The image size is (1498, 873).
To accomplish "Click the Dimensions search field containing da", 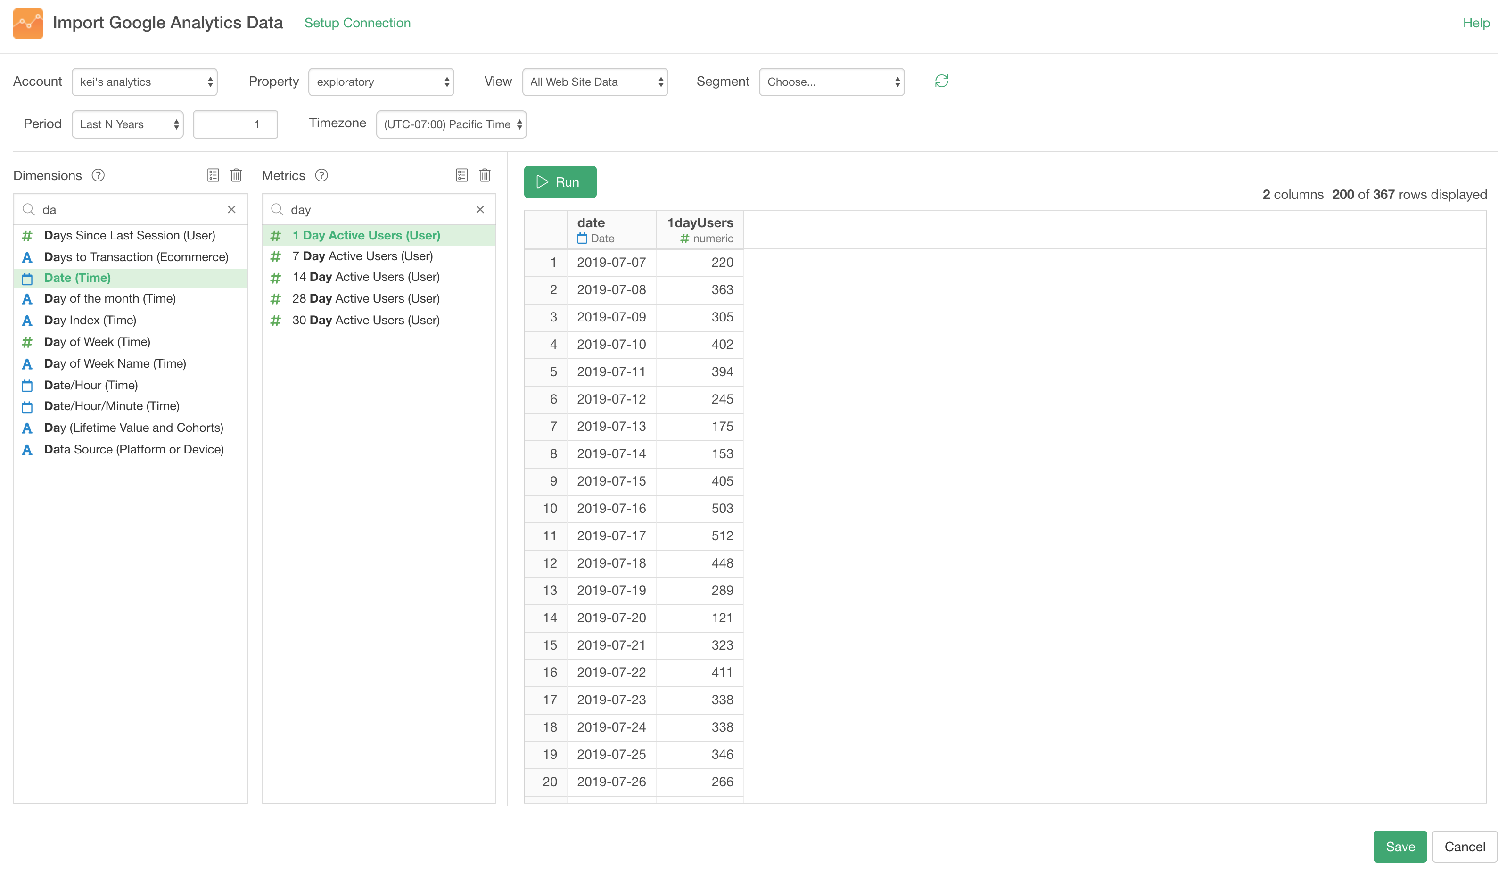I will coord(131,210).
